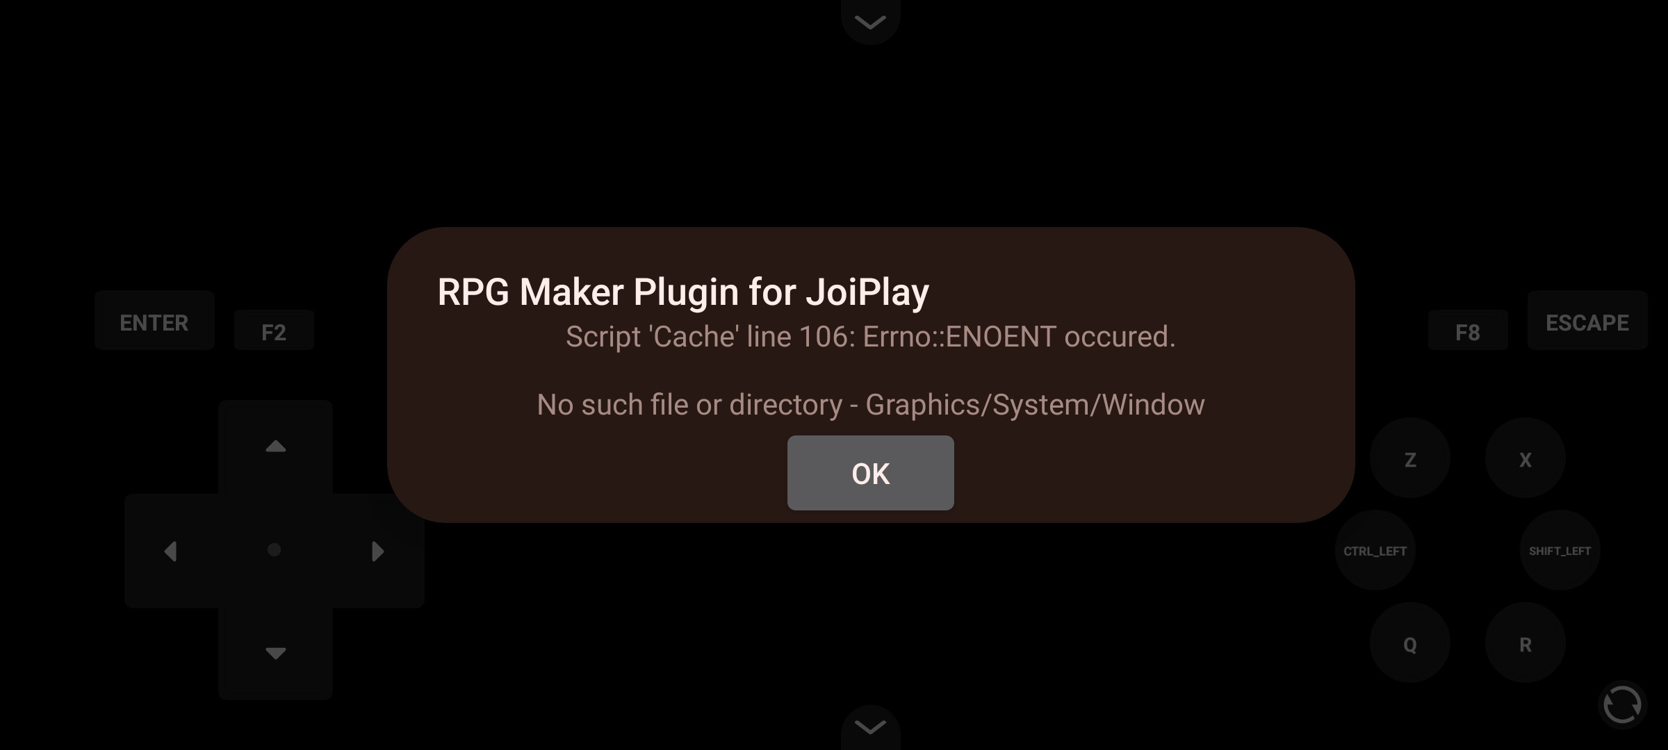This screenshot has height=750, width=1668.
Task: Tap the ESCAPE virtual key
Action: 1587,321
